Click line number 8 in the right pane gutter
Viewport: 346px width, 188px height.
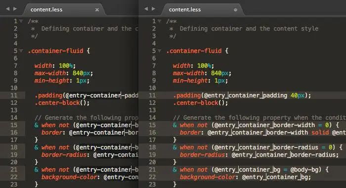(x=154, y=73)
